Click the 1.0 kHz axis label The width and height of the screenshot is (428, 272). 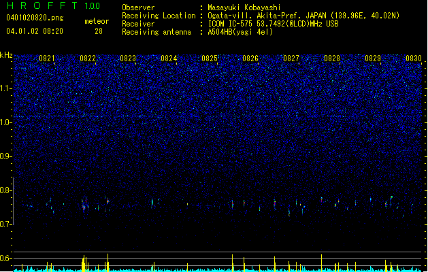6,122
